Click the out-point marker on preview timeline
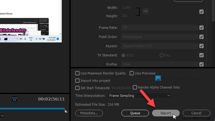 point(66,111)
